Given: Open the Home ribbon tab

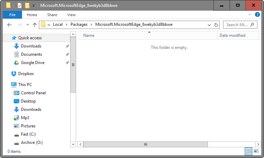Looking at the screenshot, I should click(x=32, y=15).
